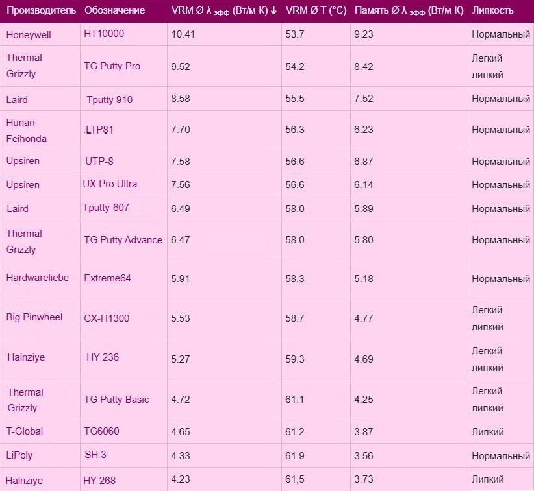The image size is (534, 491).
Task: Select the Hunan Feihonda manufacturer cell
Action: [26, 130]
